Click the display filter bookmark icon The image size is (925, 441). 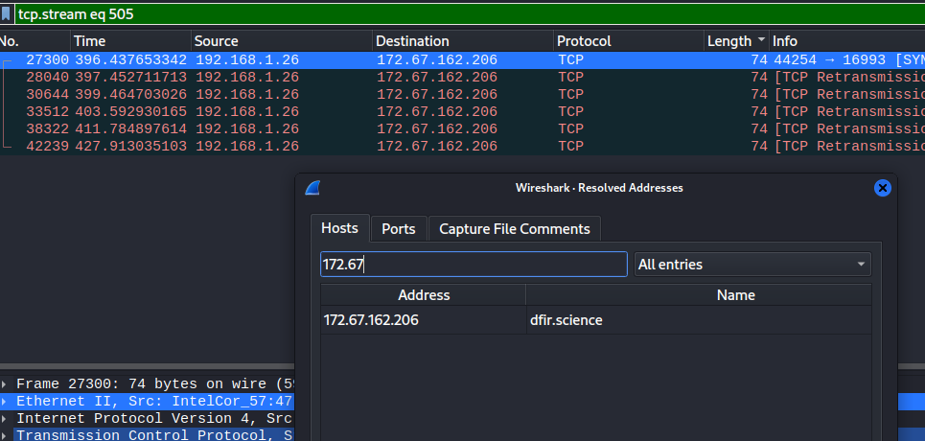coord(6,14)
